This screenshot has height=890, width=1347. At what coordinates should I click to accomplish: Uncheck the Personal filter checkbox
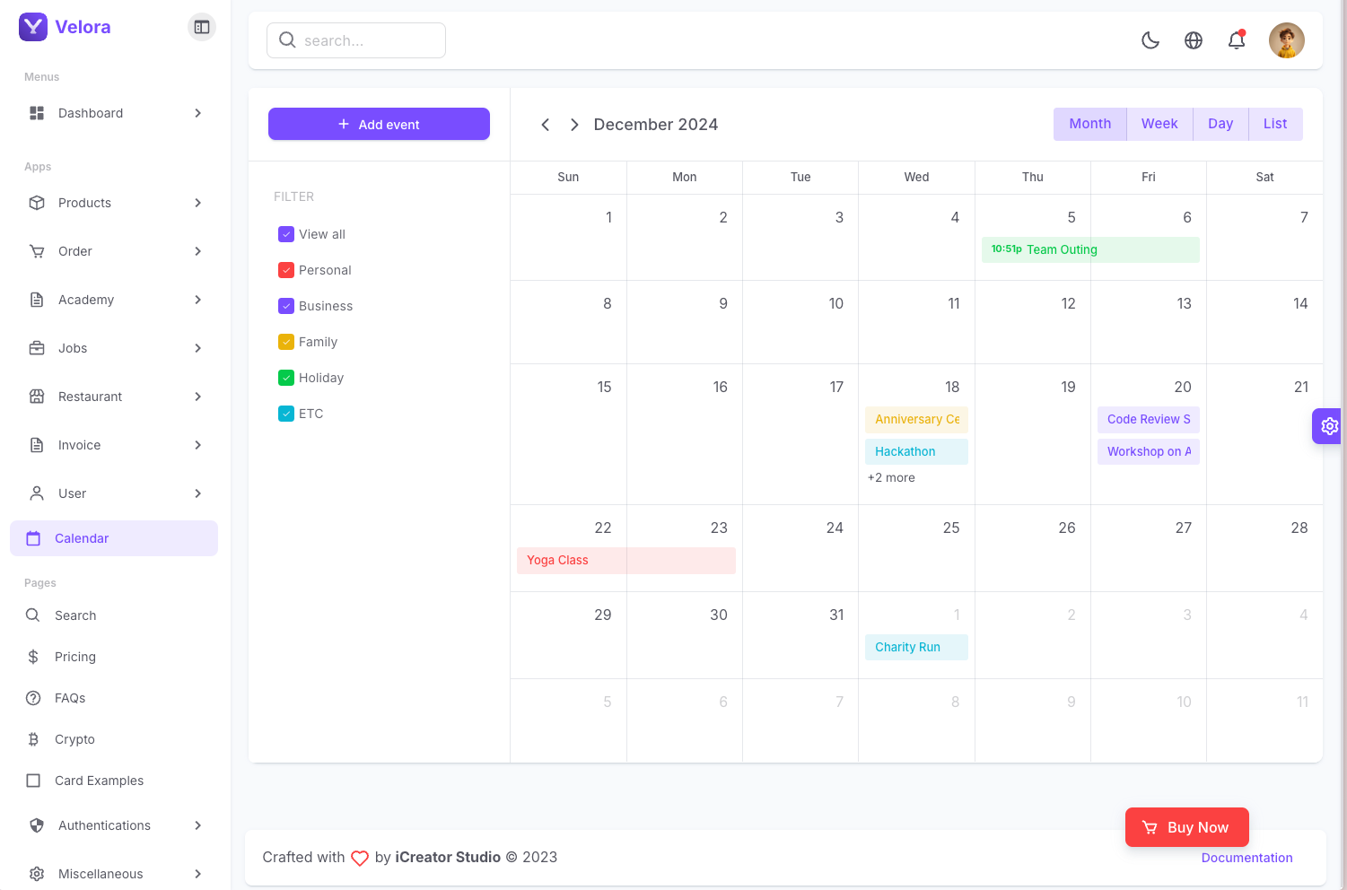point(286,270)
